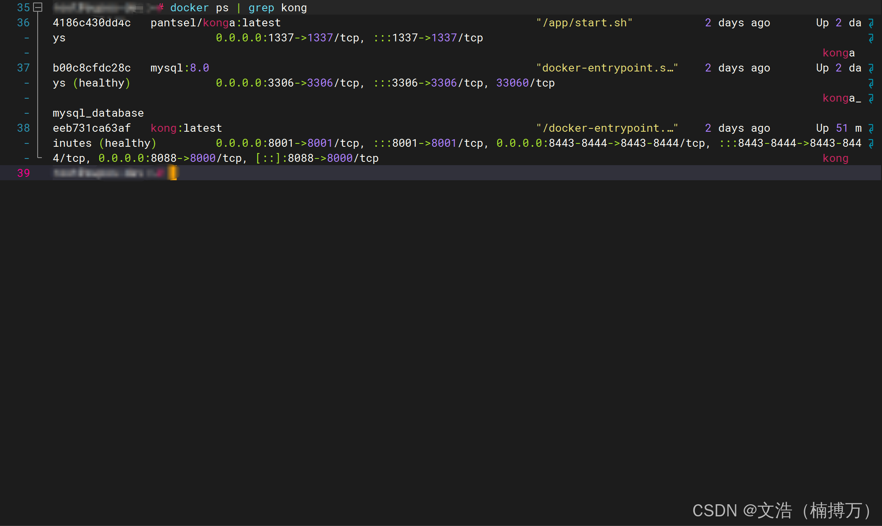Click the wrap arrow at the end of line 37
Viewport: 882px width, 526px height.
(x=871, y=68)
